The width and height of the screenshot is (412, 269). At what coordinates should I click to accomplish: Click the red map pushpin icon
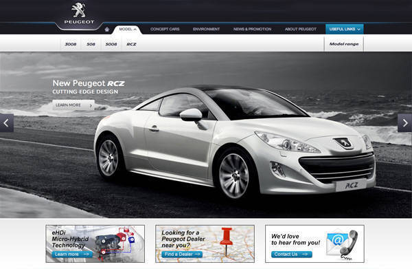pos(226,241)
